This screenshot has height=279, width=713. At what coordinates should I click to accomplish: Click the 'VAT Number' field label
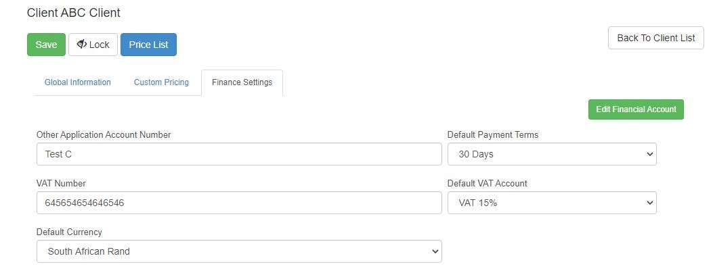click(x=61, y=183)
